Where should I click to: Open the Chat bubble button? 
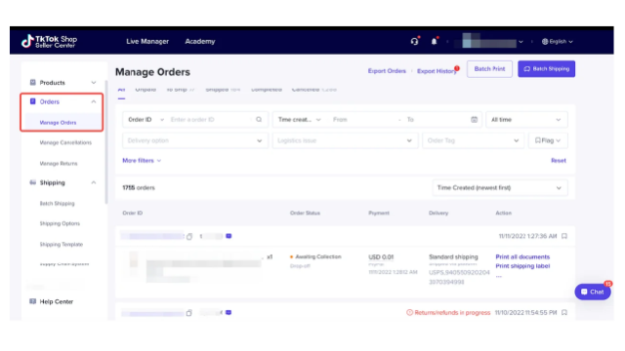[593, 292]
